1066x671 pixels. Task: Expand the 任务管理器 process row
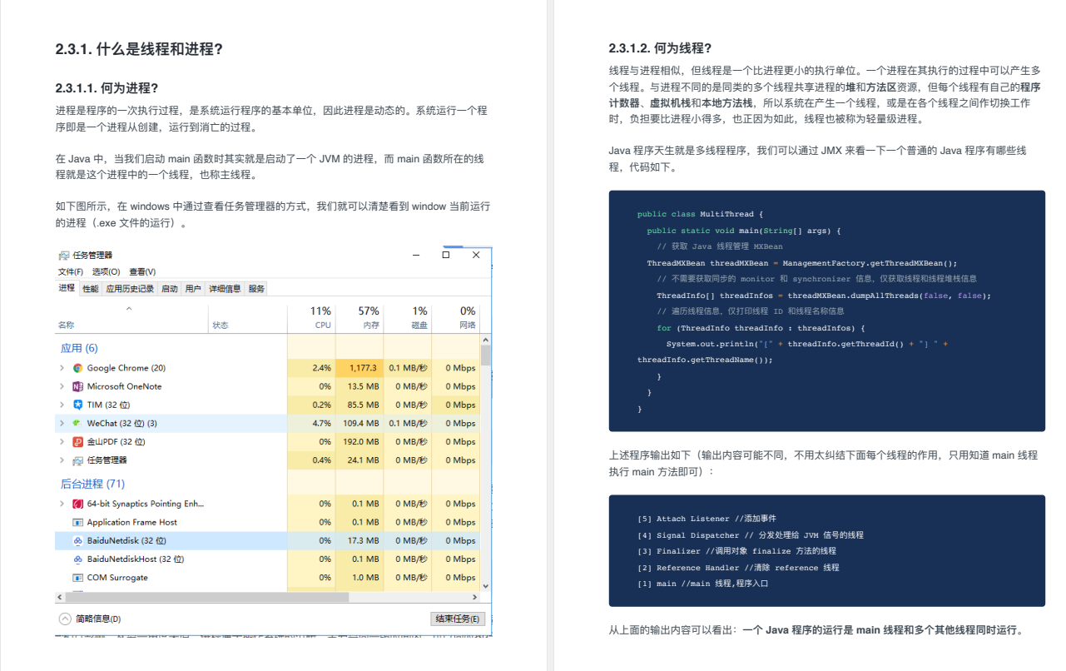[x=62, y=460]
